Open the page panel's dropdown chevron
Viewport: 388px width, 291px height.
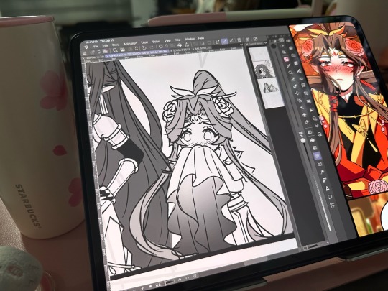pyautogui.click(x=266, y=42)
